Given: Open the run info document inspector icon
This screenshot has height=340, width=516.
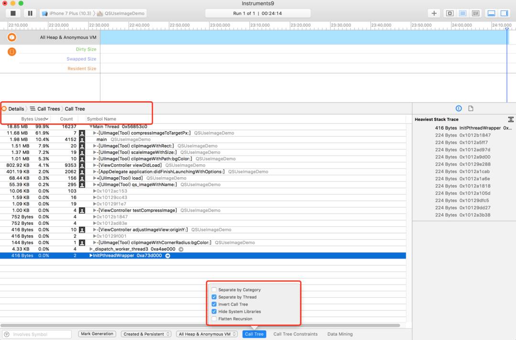Looking at the screenshot, I should [x=471, y=108].
